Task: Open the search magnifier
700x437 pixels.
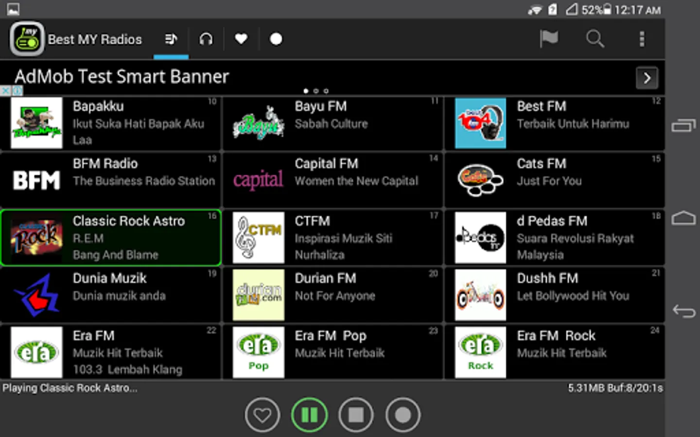Action: click(595, 39)
